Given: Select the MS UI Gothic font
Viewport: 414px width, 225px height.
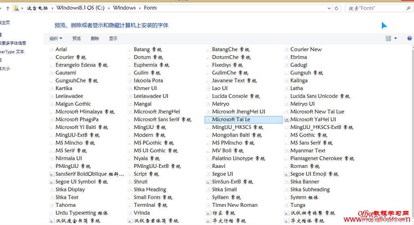Looking at the screenshot, I should click(x=156, y=151).
